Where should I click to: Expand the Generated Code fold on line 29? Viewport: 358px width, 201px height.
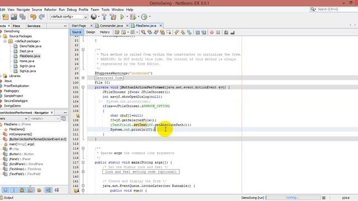click(x=83, y=78)
